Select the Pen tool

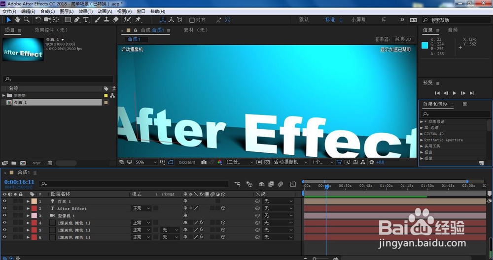click(x=77, y=20)
